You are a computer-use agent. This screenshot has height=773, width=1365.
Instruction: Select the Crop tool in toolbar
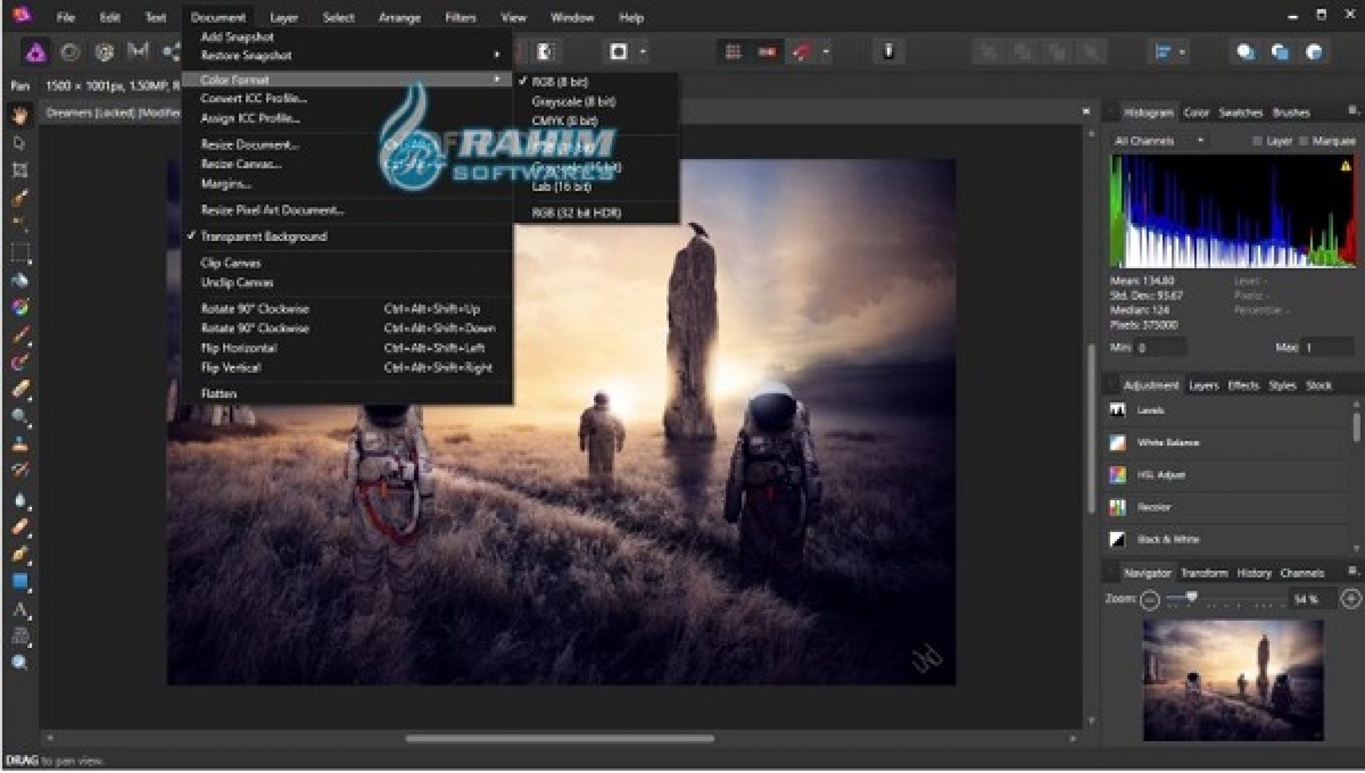coord(20,170)
